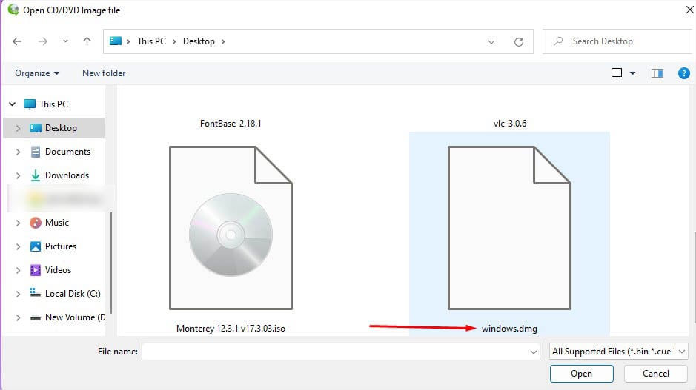Viewport: 696px width, 390px height.
Task: Close the Open CD/DVD Image dialog
Action: click(x=689, y=10)
